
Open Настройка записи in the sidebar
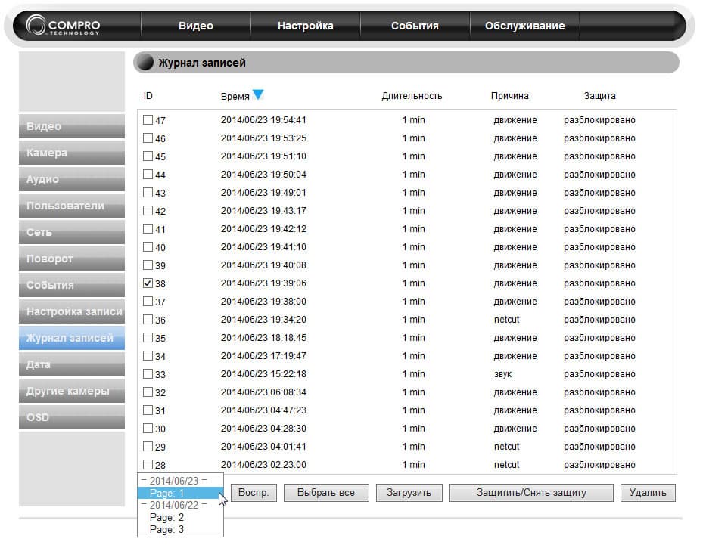(x=72, y=311)
